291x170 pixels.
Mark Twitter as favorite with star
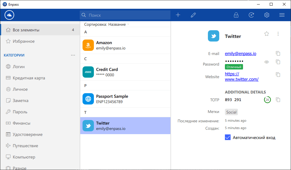pos(267,34)
